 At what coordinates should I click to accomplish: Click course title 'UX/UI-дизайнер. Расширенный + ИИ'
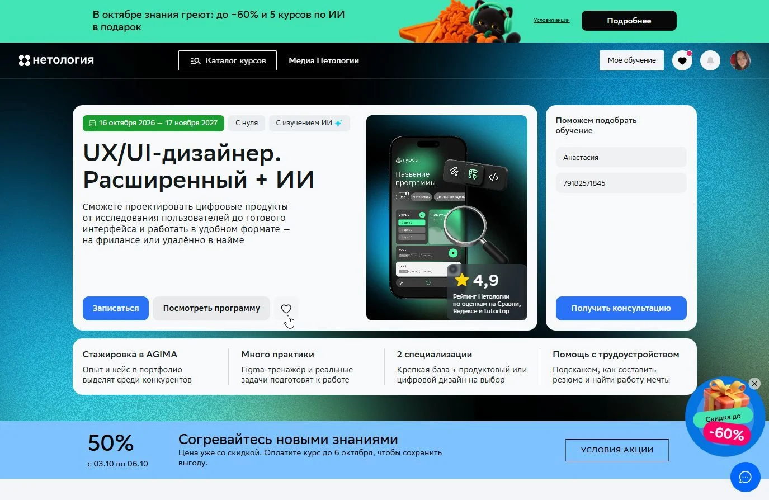pos(199,166)
